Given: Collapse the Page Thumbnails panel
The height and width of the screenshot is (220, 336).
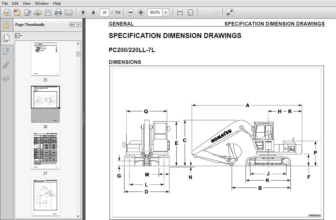Looking at the screenshot, I should [72, 25].
